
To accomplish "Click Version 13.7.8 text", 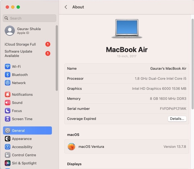I will (175, 147).
